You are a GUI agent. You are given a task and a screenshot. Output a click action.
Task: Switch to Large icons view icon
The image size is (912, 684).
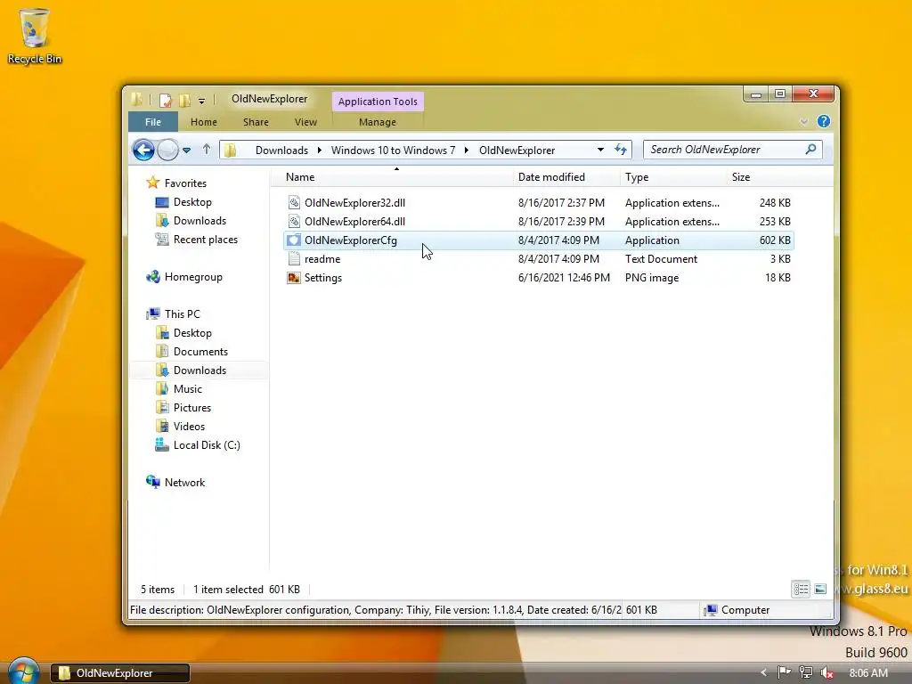[x=820, y=590]
